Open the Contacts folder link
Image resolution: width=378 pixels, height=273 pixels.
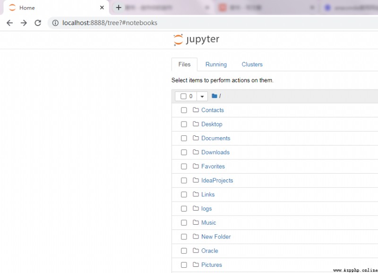click(213, 110)
